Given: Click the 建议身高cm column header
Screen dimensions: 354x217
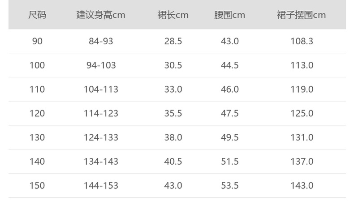Looking at the screenshot, I should [101, 15].
